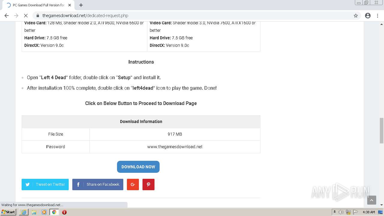The image size is (384, 216).
Task: Click the DOWNLOAD NOW button
Action: pyautogui.click(x=138, y=167)
